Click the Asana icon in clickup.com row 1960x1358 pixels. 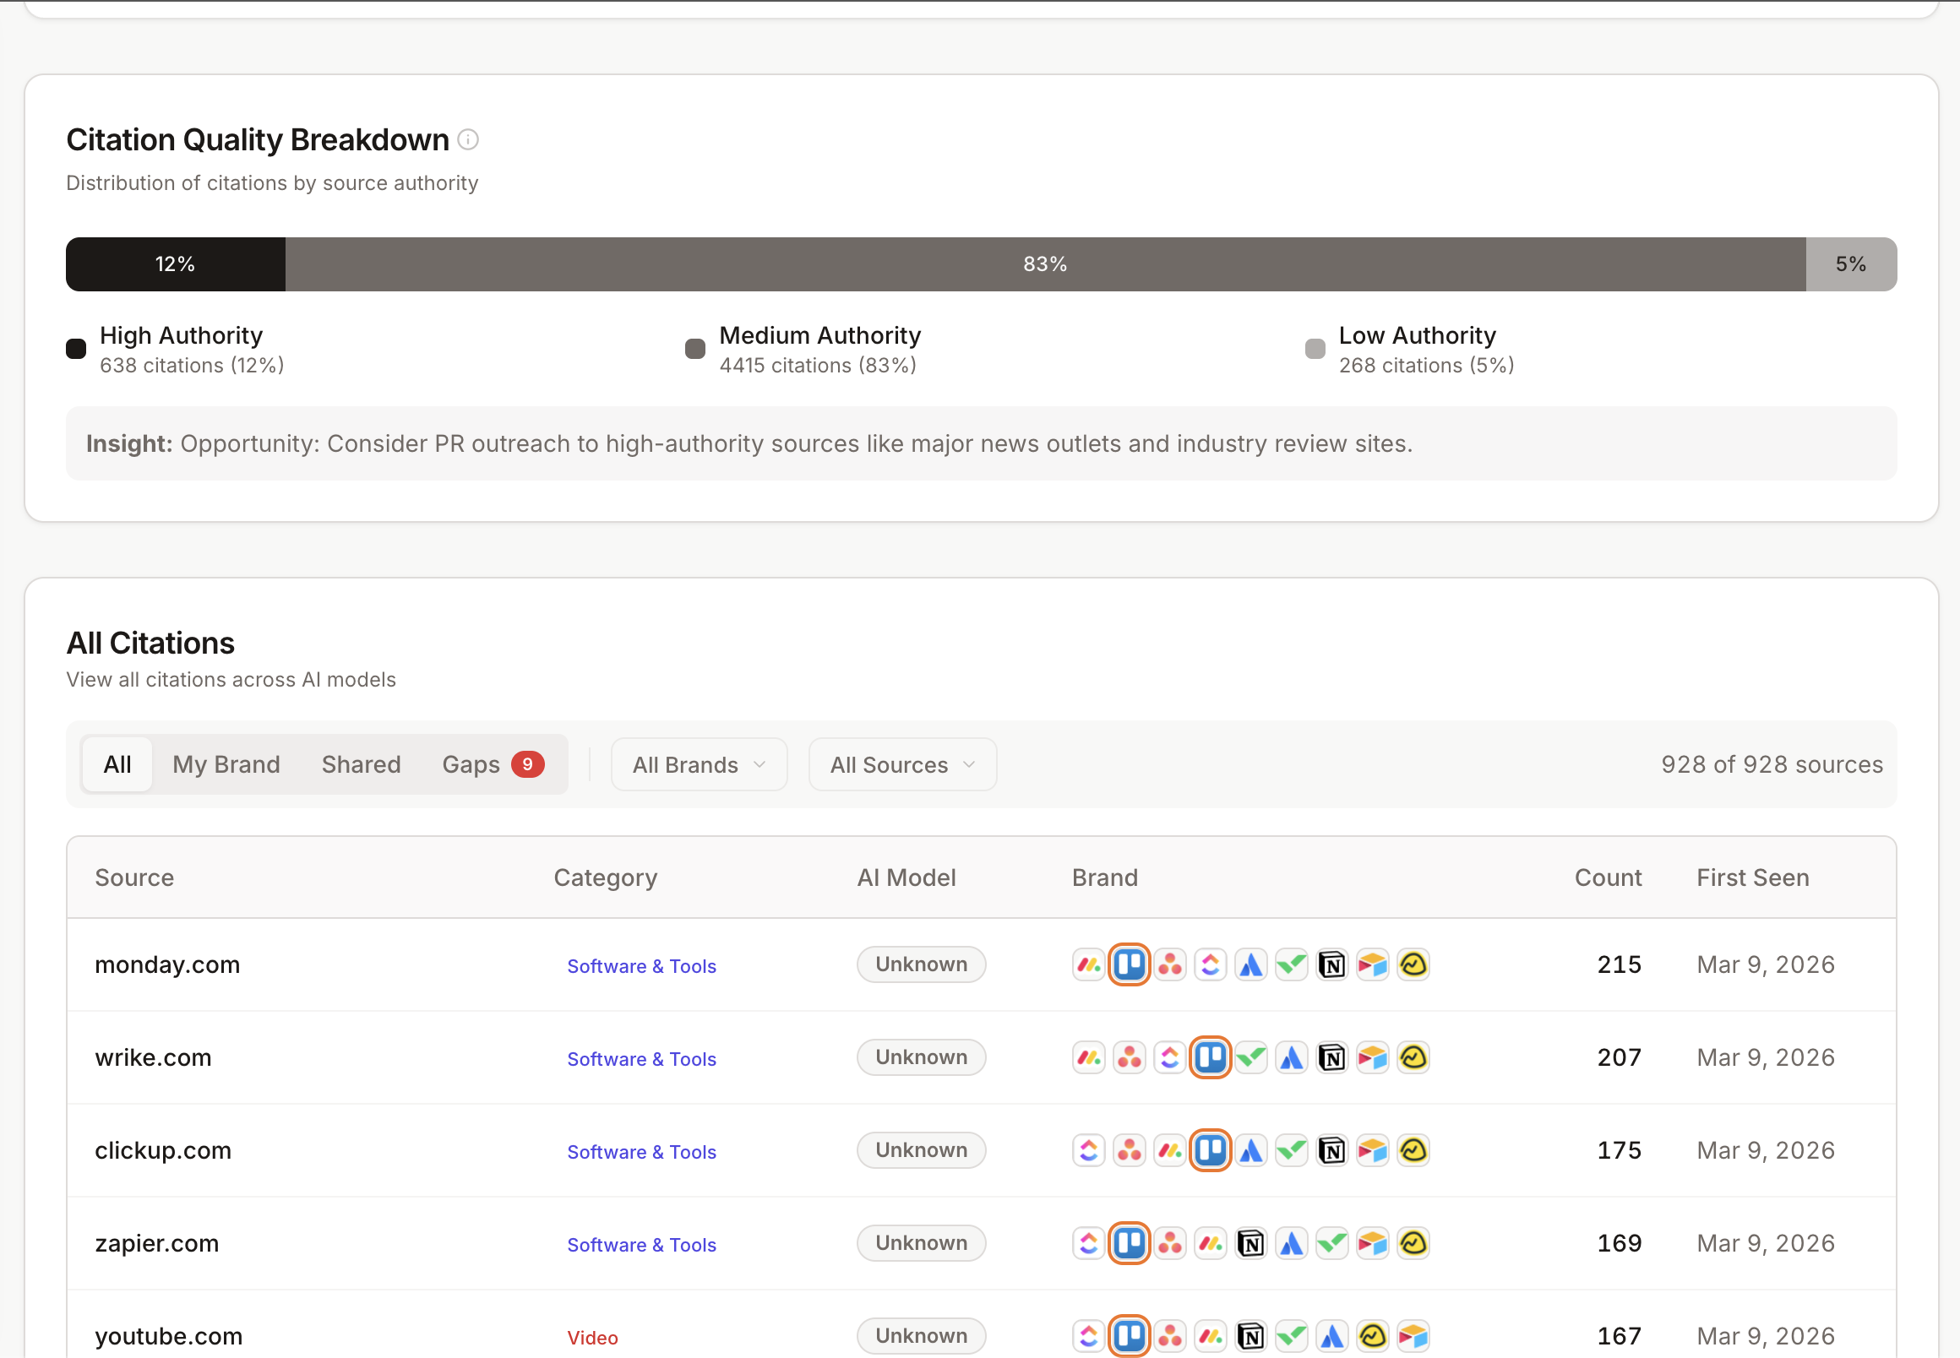(x=1129, y=1150)
